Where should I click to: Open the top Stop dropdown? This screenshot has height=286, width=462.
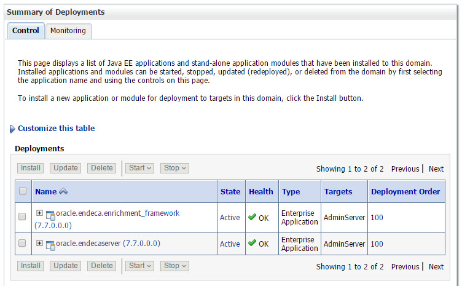(x=174, y=168)
